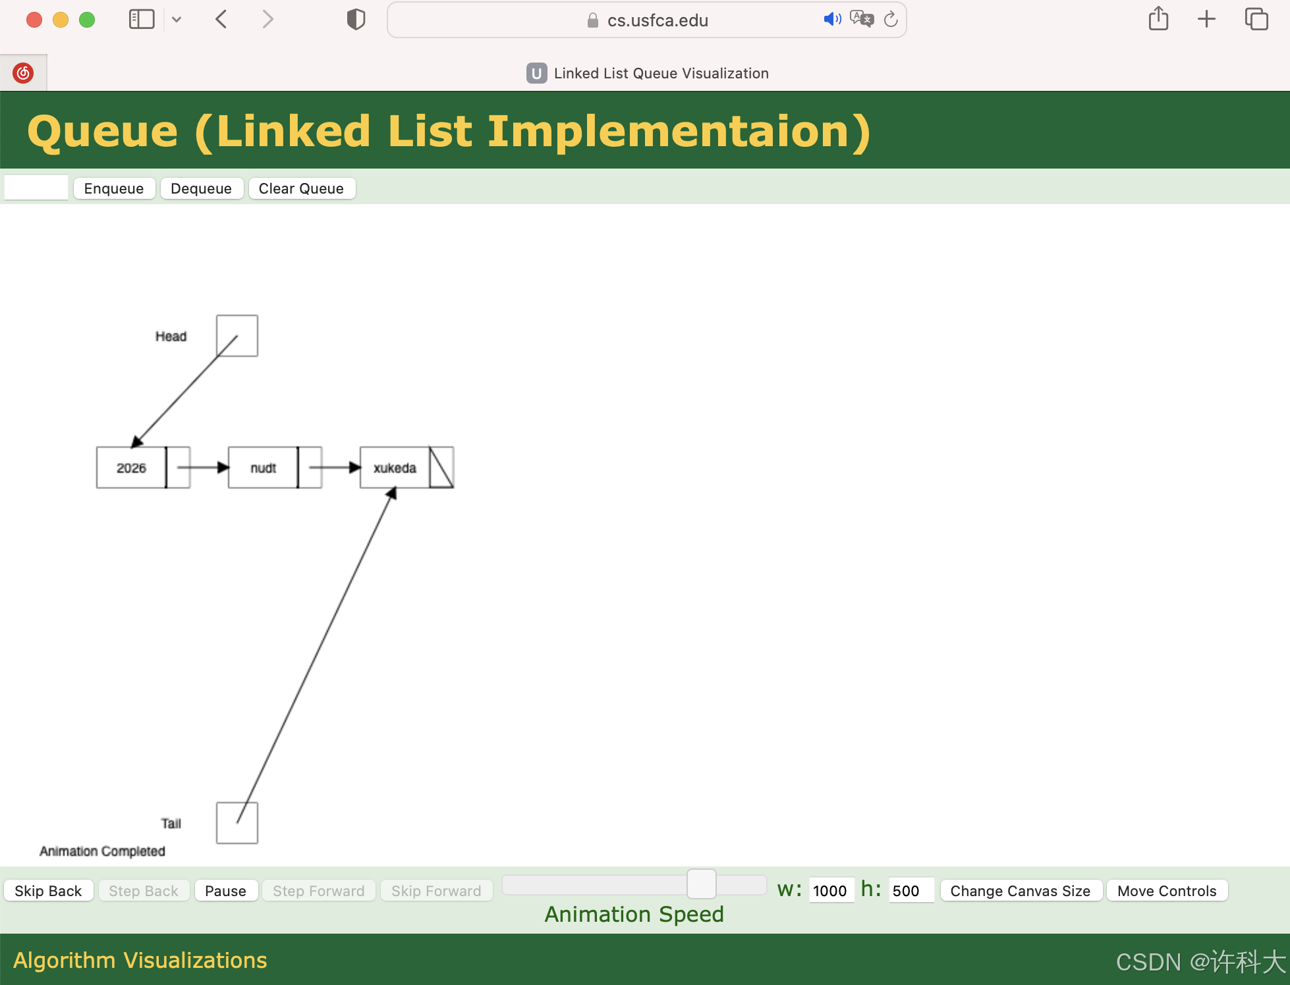The image size is (1290, 985).
Task: Open the privacy report shield icon
Action: [356, 19]
